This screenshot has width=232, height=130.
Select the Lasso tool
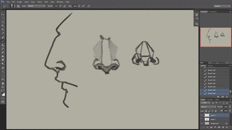pos(3,22)
